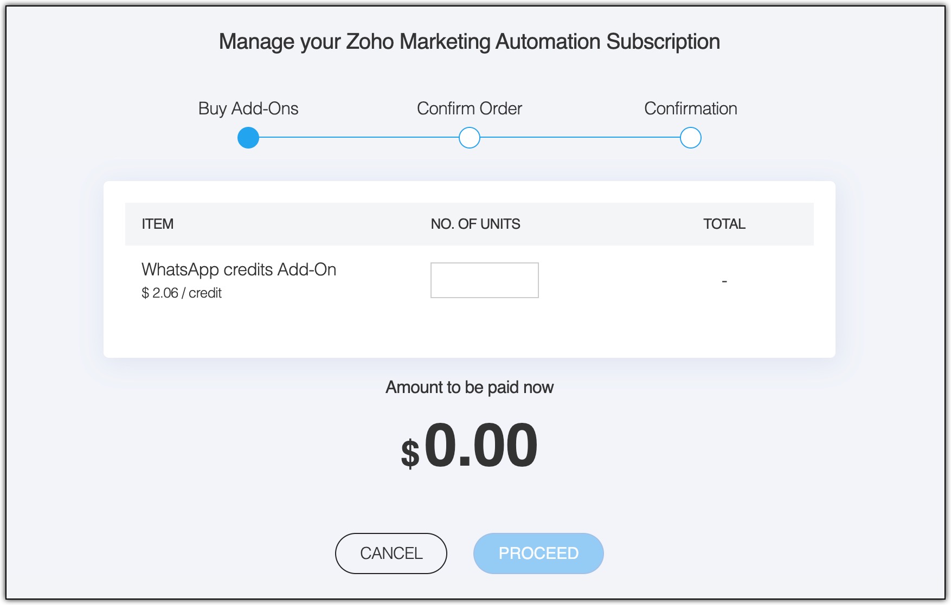Screen dimensions: 951x605
Task: Click the $ 2.06 / credit price text
Action: click(x=182, y=293)
